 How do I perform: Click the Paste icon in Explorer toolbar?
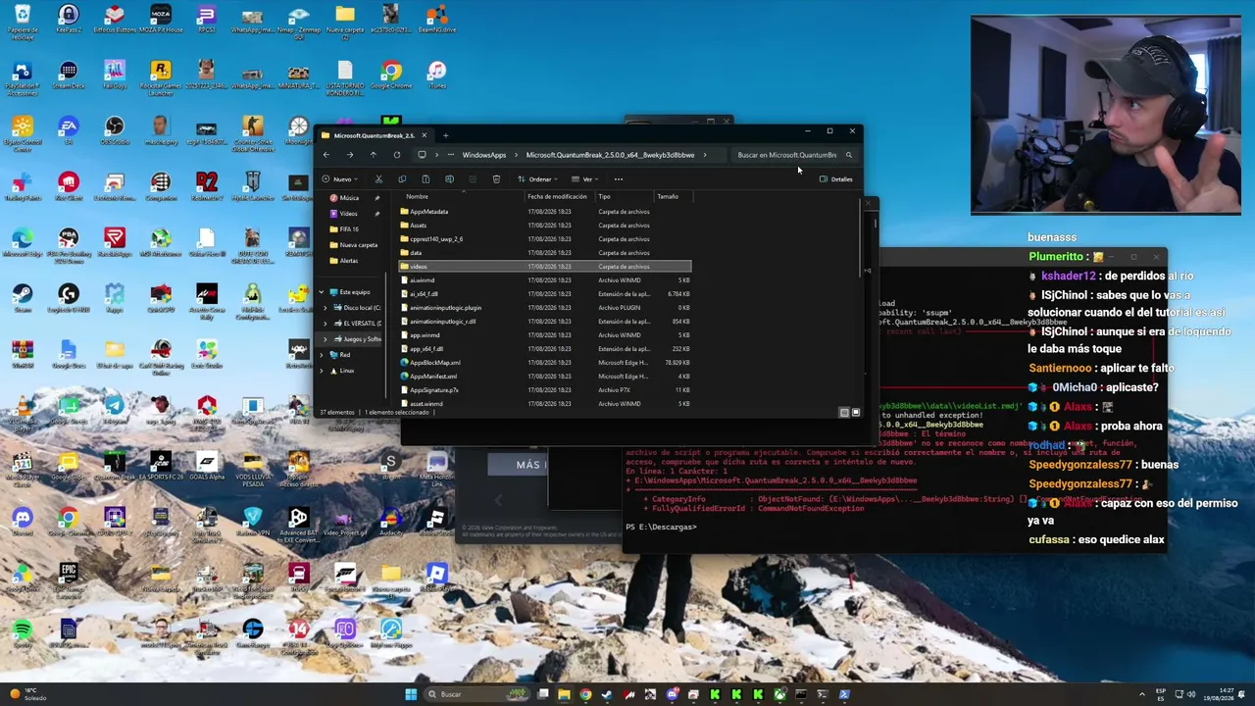point(426,179)
